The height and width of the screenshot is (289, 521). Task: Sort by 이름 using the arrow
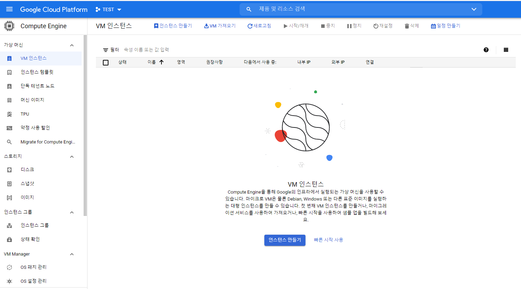point(161,62)
